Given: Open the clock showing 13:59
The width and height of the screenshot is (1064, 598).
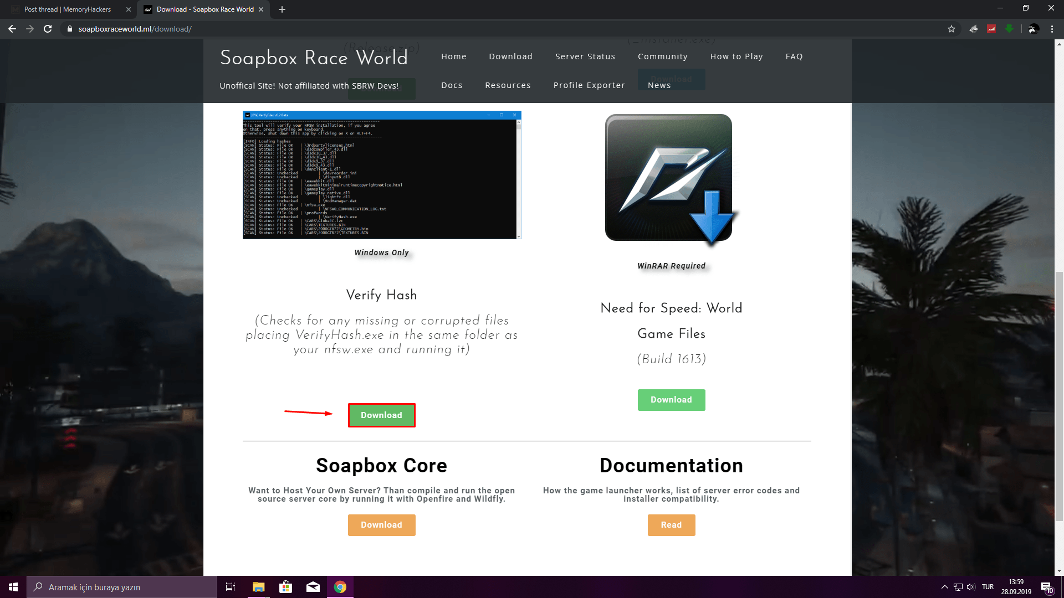Looking at the screenshot, I should point(1016,587).
